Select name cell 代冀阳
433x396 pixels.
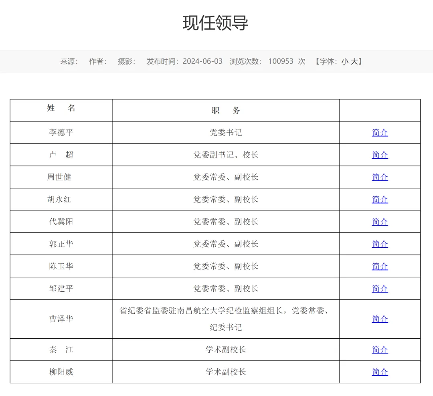(61, 222)
